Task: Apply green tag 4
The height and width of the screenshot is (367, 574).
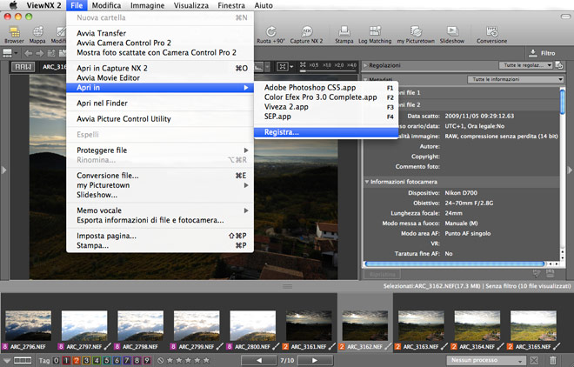Action: point(97,360)
